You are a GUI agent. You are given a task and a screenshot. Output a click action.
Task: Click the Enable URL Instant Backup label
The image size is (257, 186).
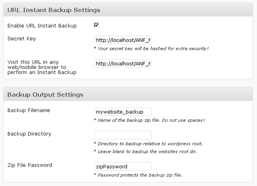[42, 26]
